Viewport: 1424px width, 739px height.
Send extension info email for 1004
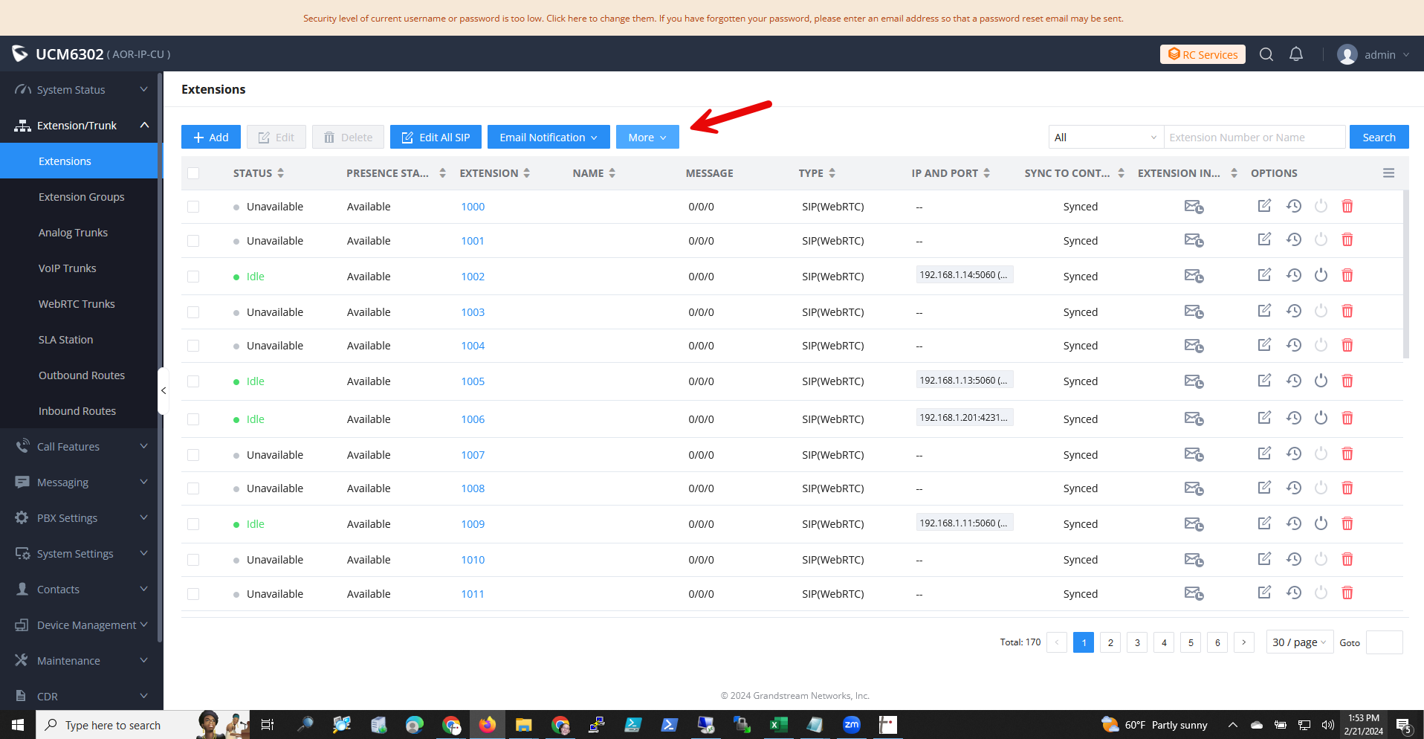point(1194,346)
